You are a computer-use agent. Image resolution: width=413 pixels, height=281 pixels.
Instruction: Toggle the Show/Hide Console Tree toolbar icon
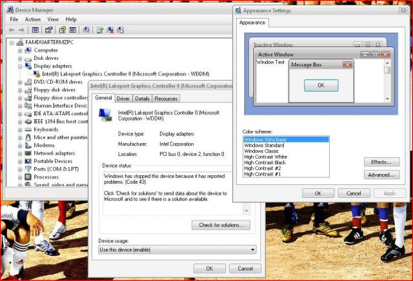(x=35, y=30)
